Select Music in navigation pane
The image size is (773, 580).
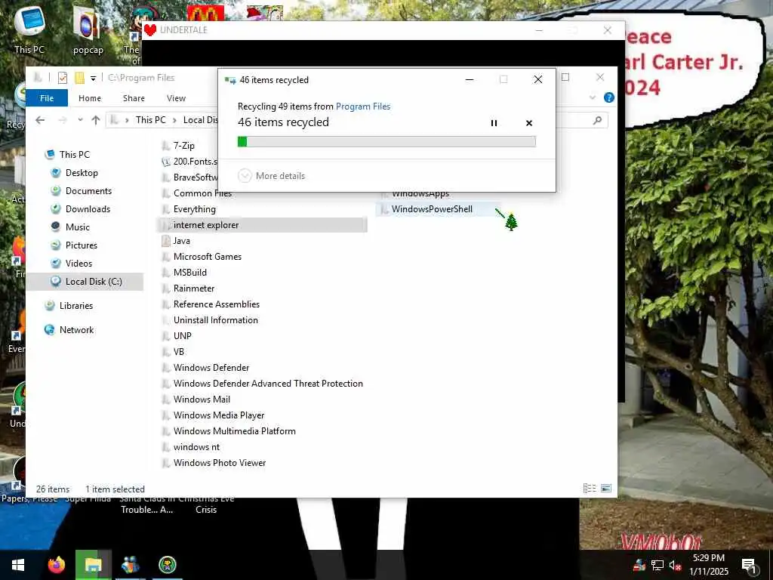78,227
